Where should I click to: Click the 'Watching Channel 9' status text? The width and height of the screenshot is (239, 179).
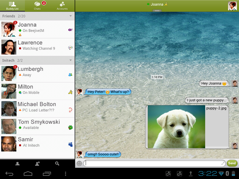39,49
